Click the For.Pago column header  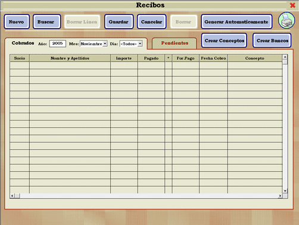pos(186,58)
